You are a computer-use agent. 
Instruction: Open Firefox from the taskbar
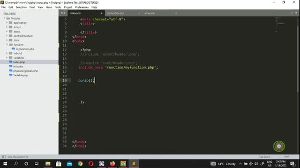pos(112,164)
